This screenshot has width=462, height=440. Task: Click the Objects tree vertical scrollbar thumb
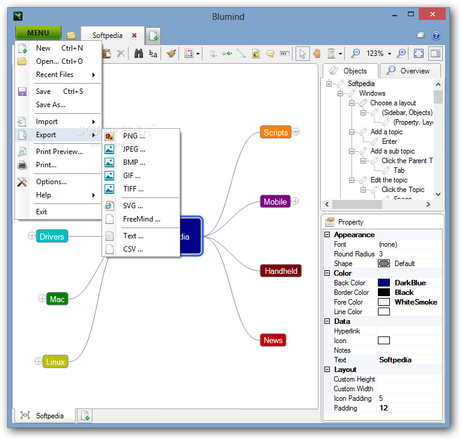point(438,97)
